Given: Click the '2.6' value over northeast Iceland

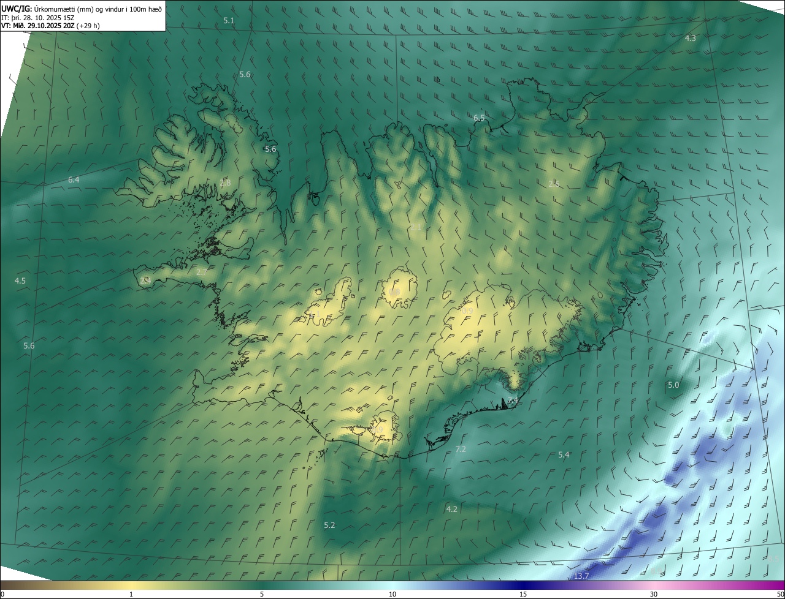Looking at the screenshot, I should point(554,184).
